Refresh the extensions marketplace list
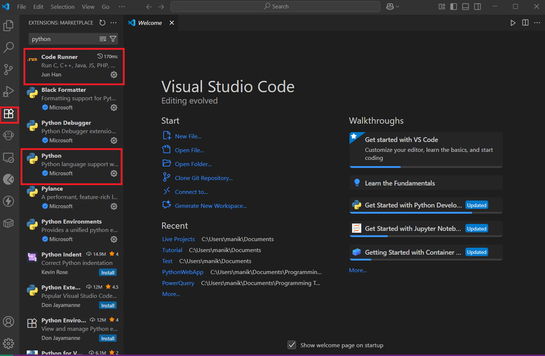Image resolution: width=545 pixels, height=356 pixels. [x=102, y=22]
